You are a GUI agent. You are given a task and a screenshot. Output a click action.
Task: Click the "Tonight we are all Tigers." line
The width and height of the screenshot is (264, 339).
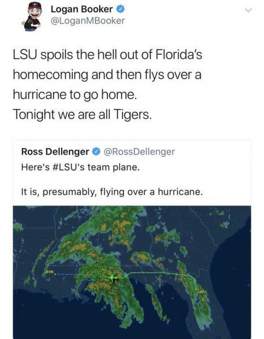(82, 114)
